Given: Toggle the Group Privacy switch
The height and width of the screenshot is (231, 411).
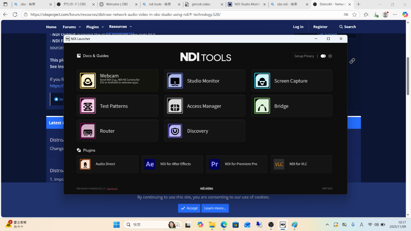Looking at the screenshot, I should tap(323, 56).
